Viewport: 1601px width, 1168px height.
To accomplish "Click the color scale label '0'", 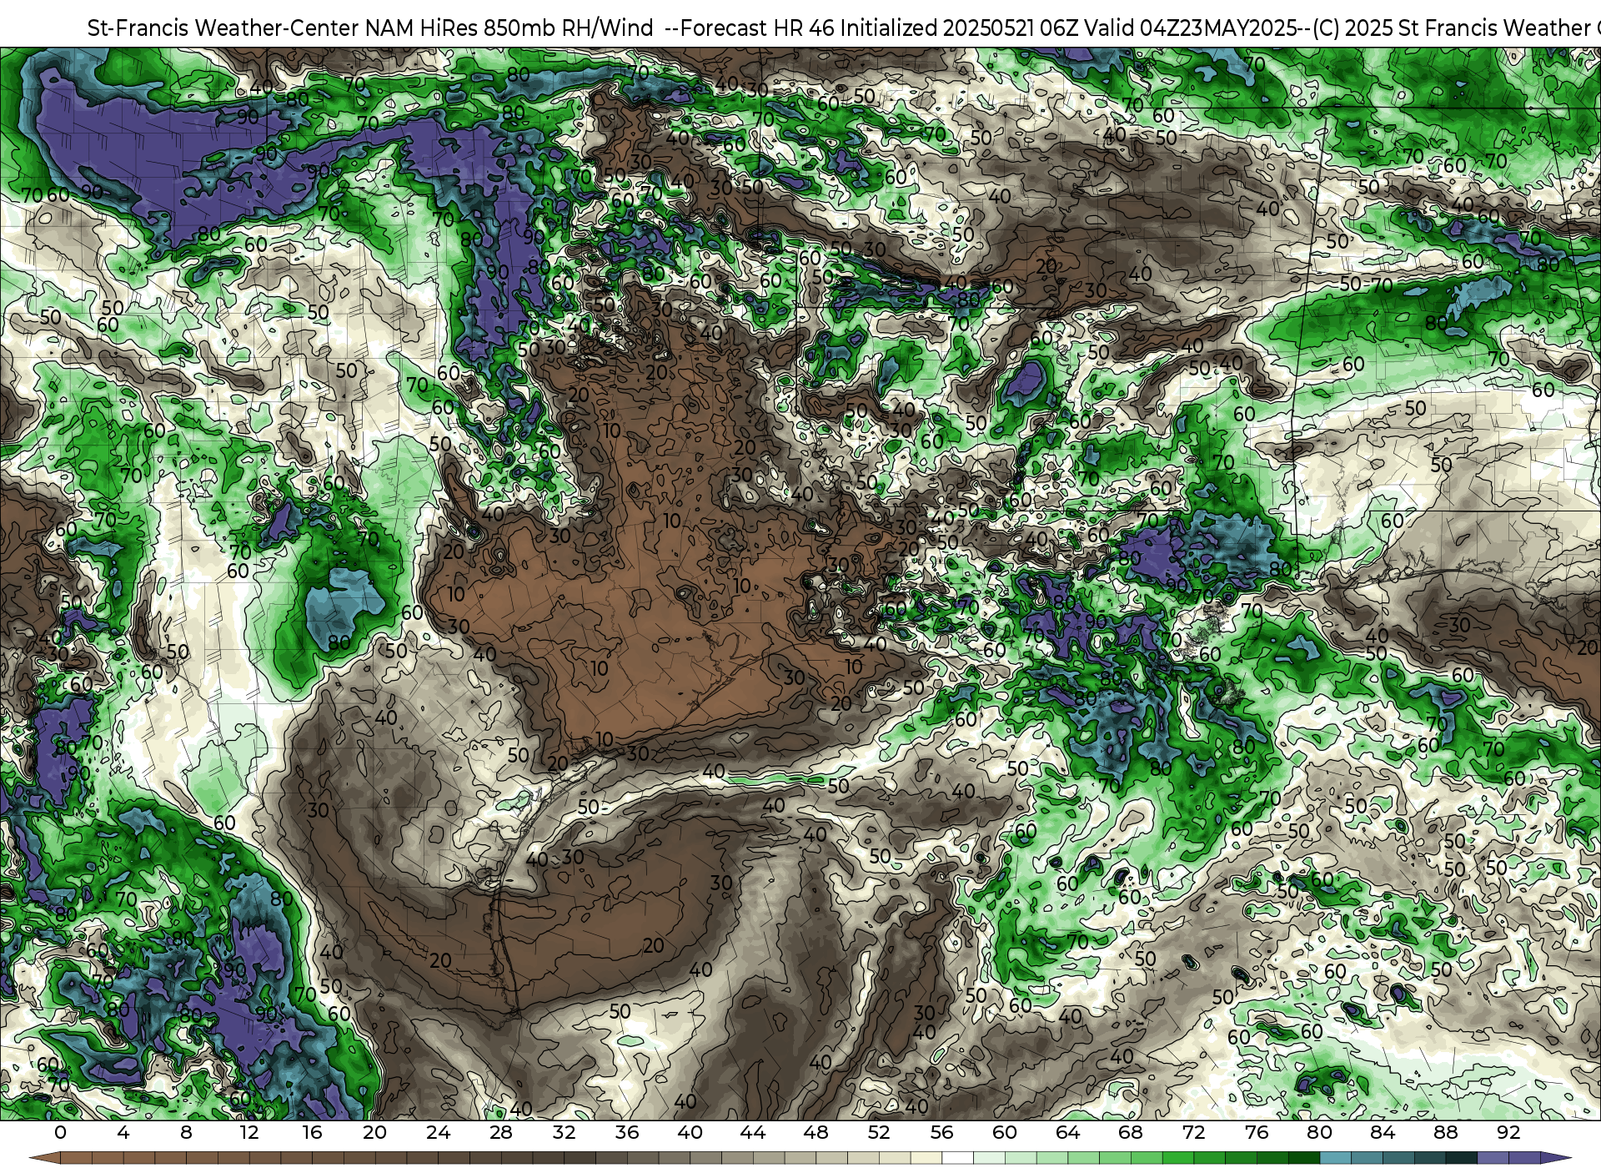I will pos(60,1133).
